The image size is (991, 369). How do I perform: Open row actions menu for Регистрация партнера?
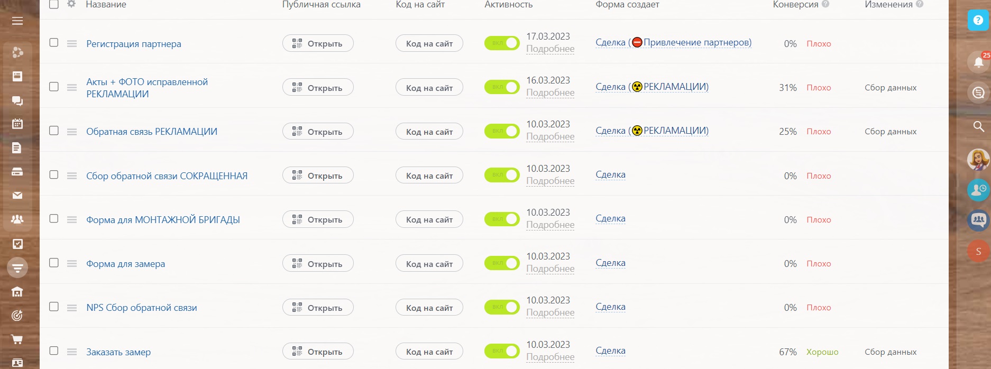tap(72, 43)
